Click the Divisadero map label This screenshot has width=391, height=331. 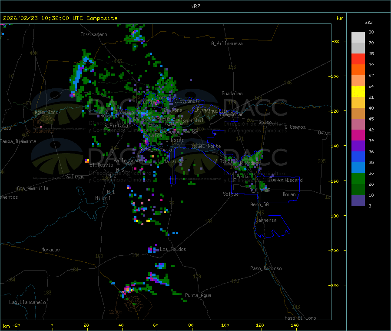(94, 34)
